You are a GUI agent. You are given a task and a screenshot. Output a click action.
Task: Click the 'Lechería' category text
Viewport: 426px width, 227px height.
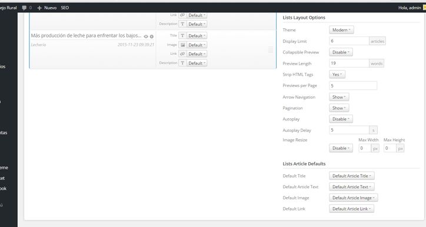coord(38,45)
